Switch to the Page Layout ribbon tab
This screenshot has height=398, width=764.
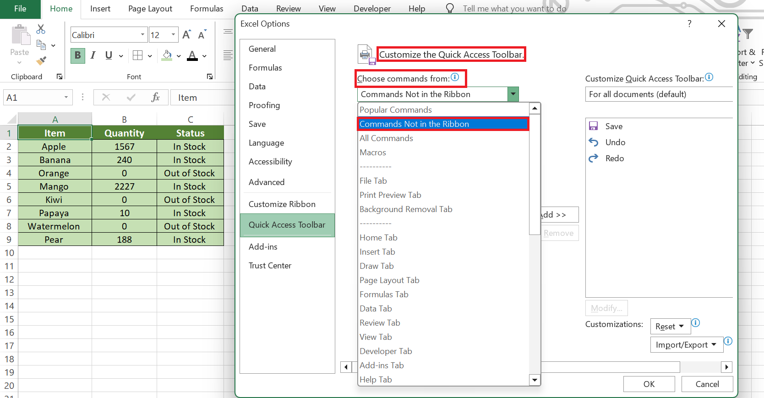[150, 9]
